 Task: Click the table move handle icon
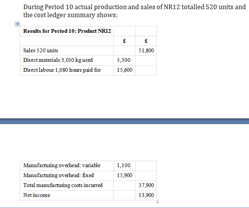[x=17, y=24]
